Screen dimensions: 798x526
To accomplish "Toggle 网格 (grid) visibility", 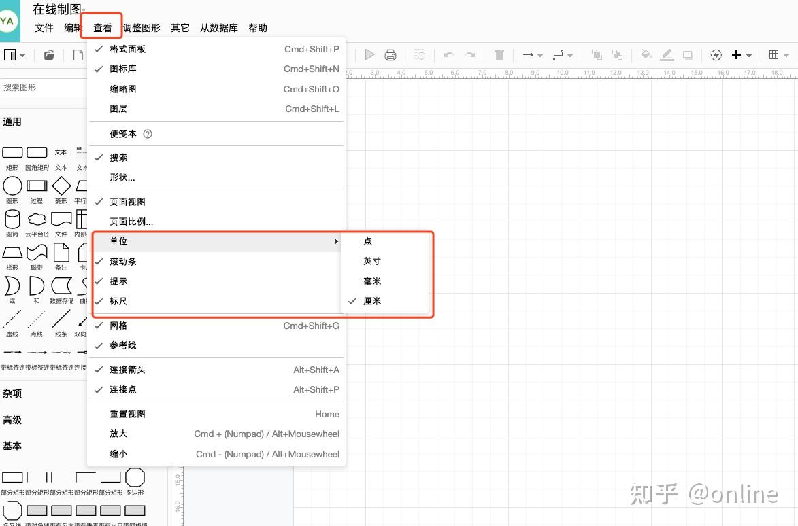I will click(x=118, y=325).
